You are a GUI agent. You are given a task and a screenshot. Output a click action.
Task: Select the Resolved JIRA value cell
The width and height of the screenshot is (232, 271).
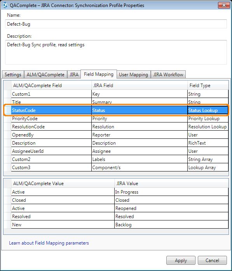coord(171,216)
